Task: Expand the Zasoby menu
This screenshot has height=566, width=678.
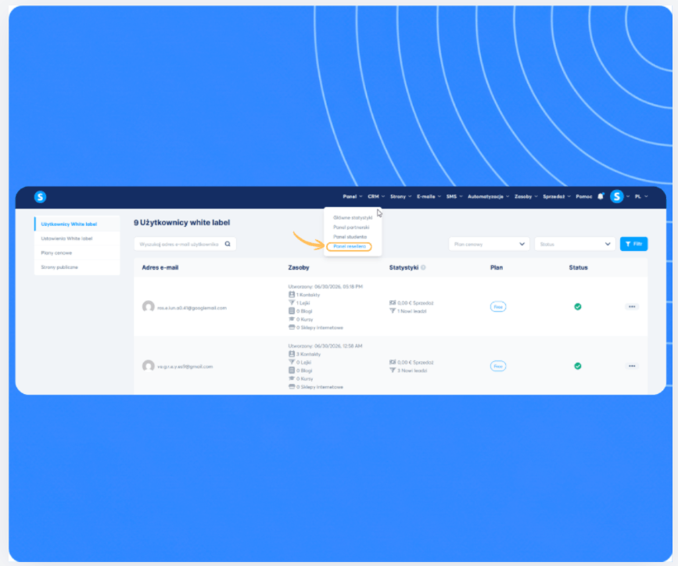Action: [x=526, y=196]
